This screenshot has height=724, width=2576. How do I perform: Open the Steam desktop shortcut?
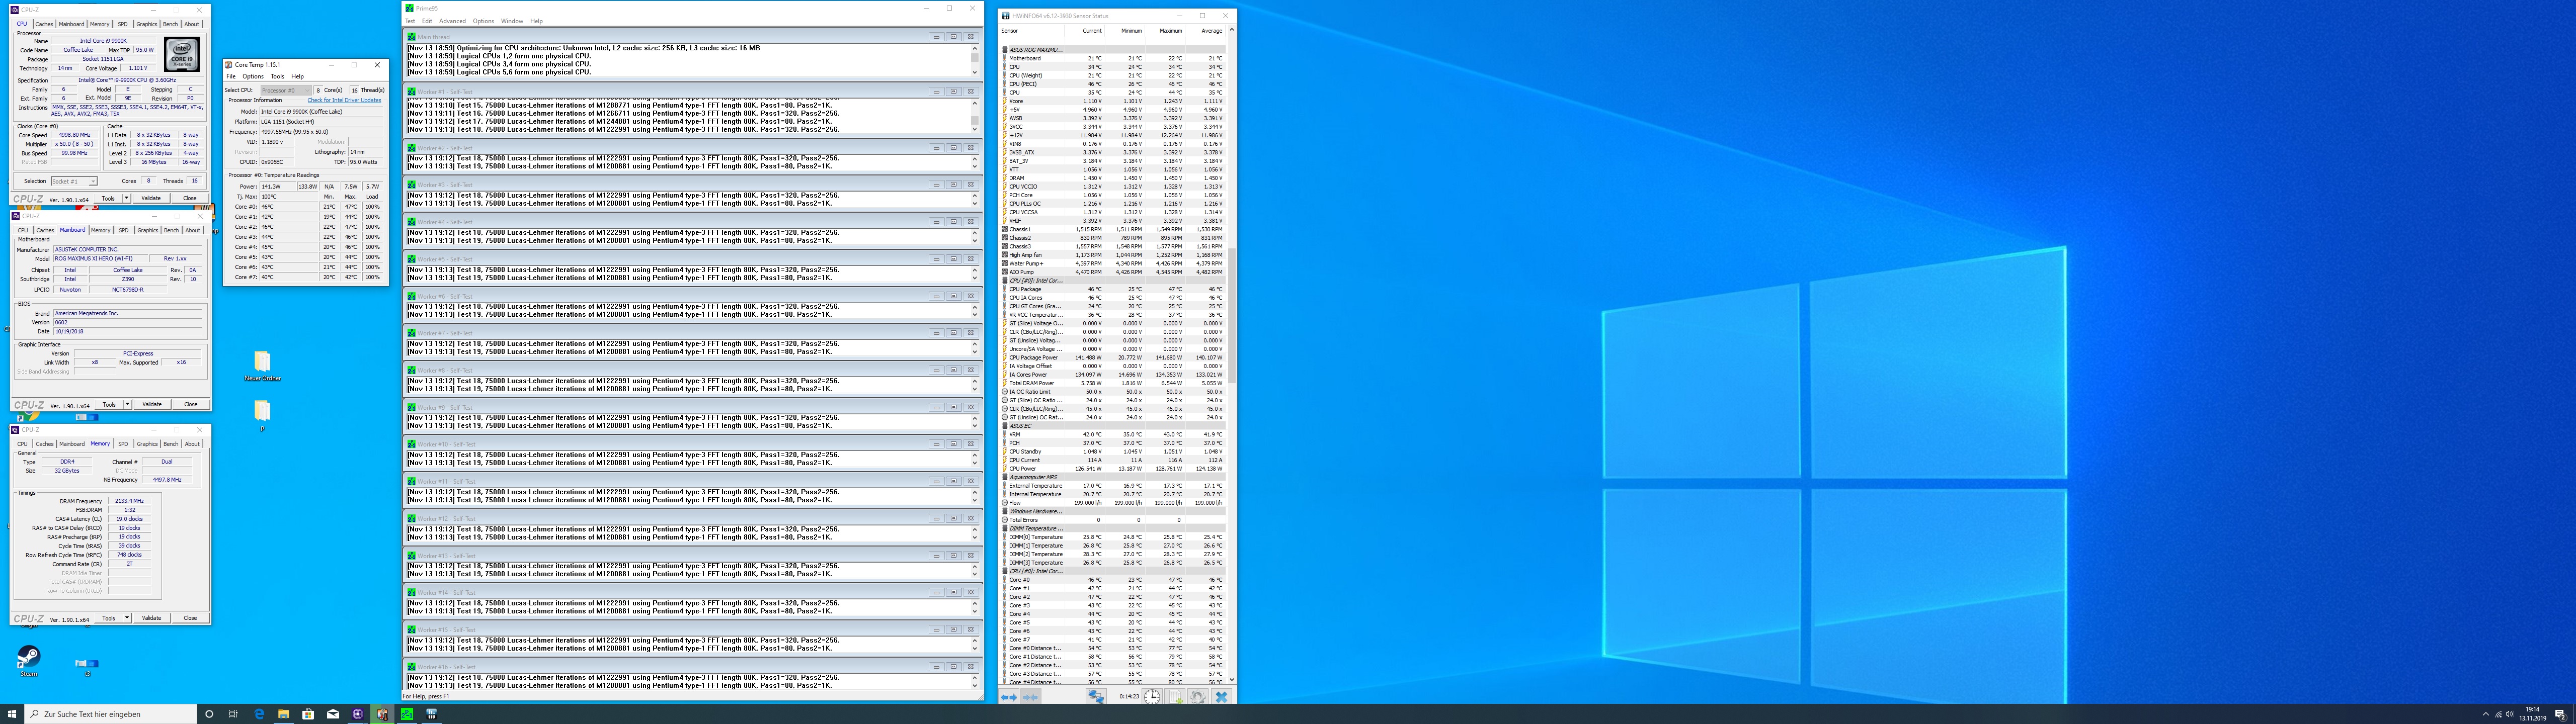pyautogui.click(x=29, y=660)
